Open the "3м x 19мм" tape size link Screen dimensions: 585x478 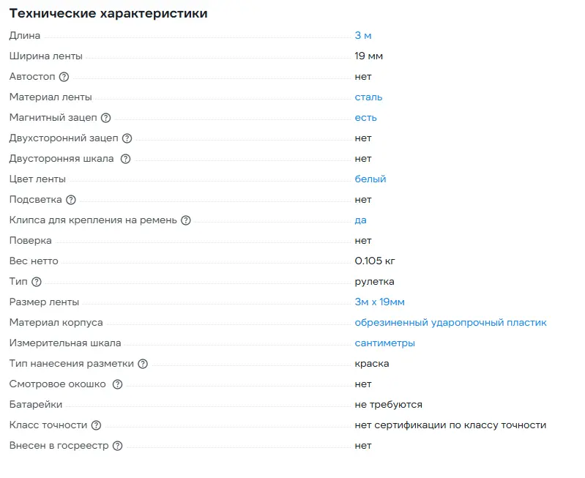tap(379, 302)
